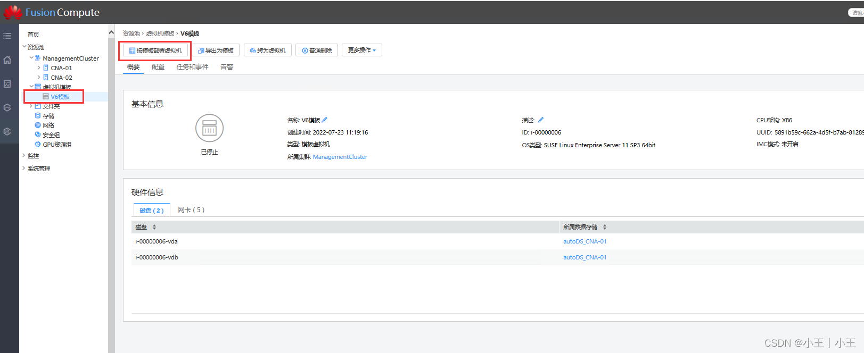Open the shield icon in left rail

7,131
